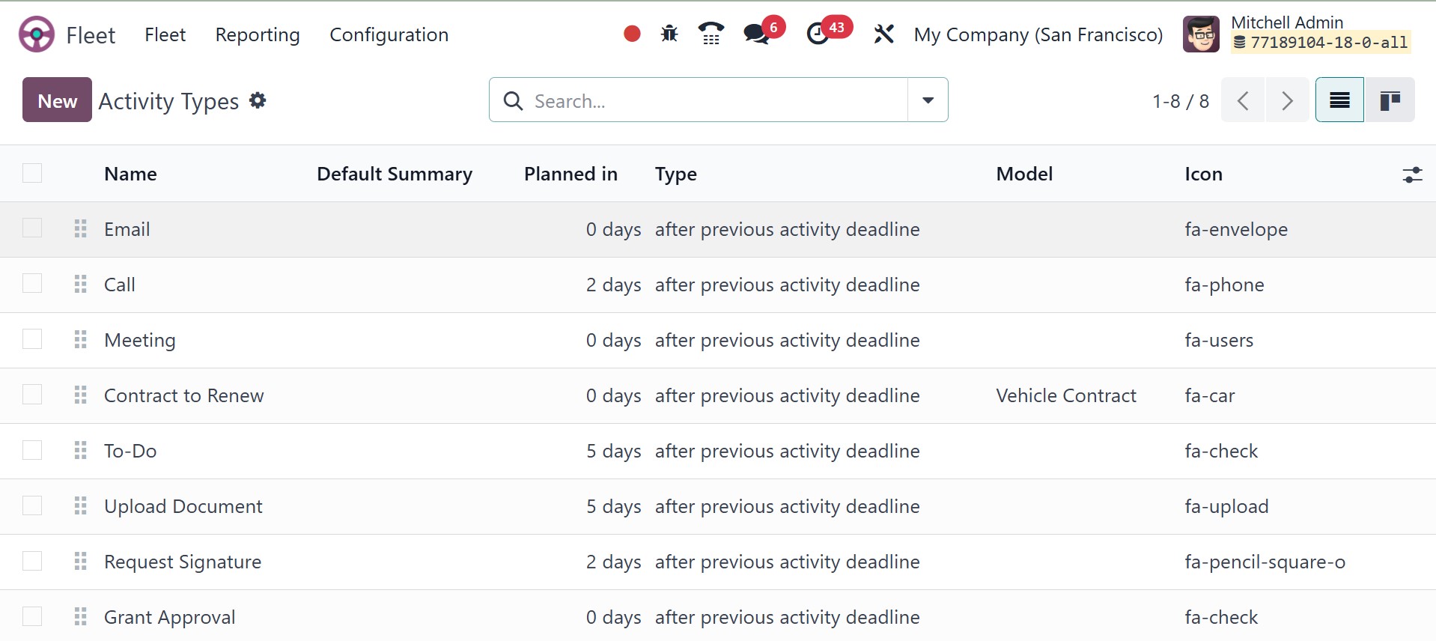Click into the Search field
This screenshot has height=641, width=1436.
711,100
